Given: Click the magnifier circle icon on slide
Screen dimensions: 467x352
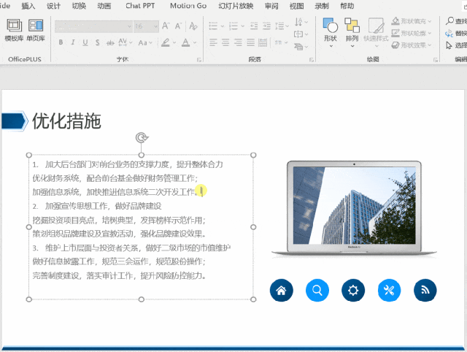Looking at the screenshot, I should click(317, 290).
